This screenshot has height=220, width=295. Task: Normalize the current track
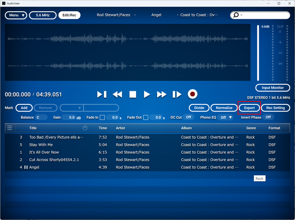(224, 108)
